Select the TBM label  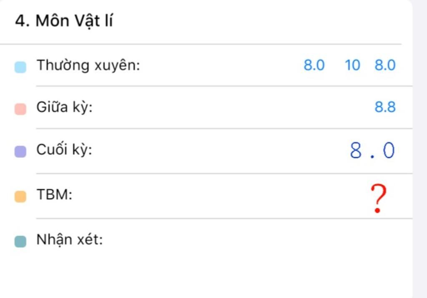click(x=55, y=195)
